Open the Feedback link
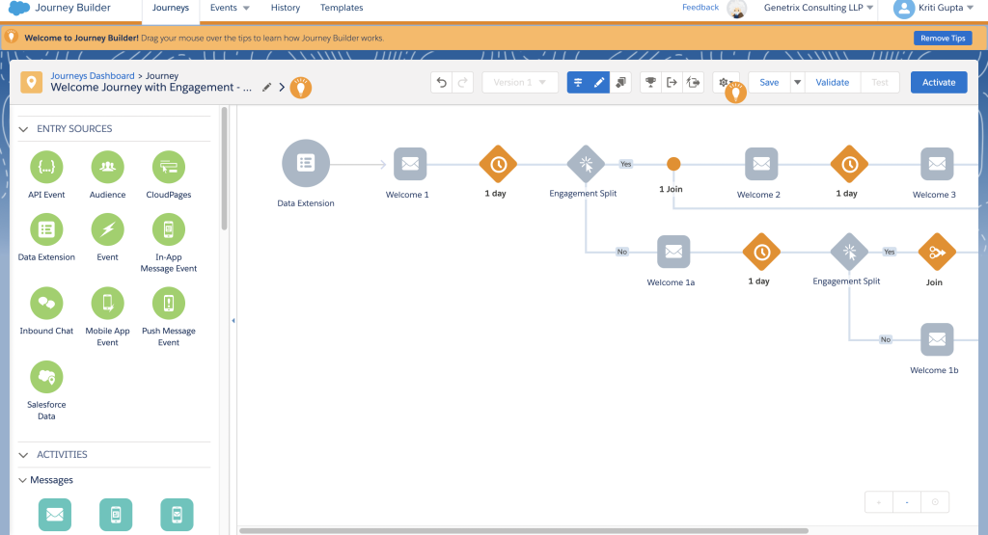 click(x=700, y=7)
